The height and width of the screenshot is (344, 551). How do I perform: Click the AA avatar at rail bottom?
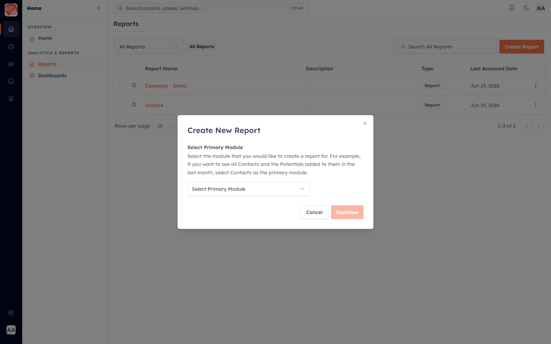click(11, 330)
